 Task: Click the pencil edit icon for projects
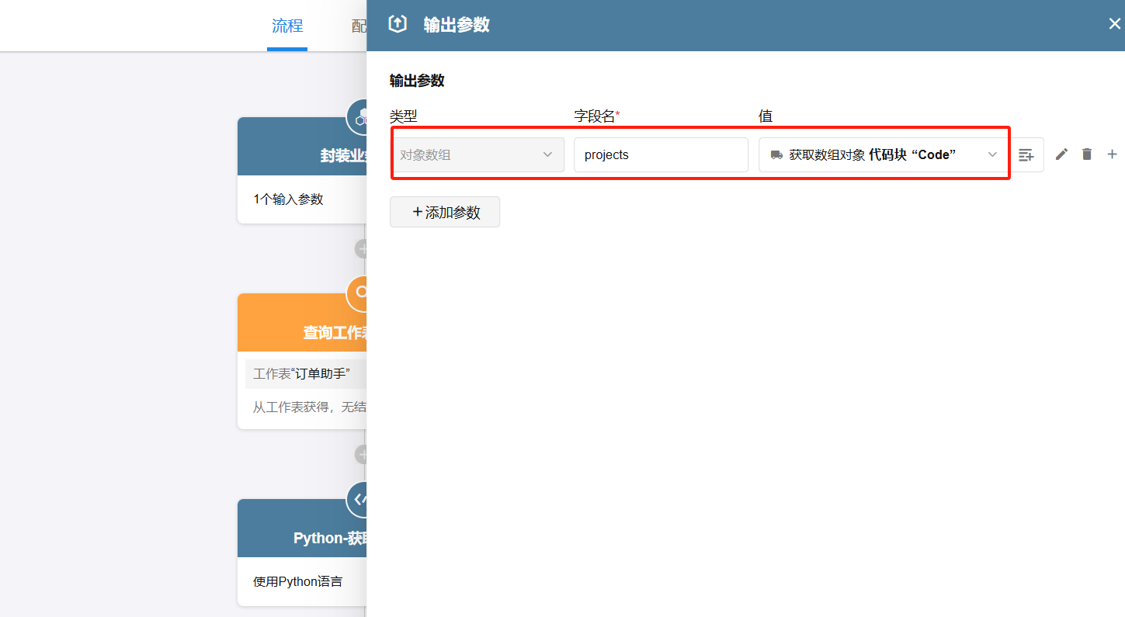[x=1061, y=154]
